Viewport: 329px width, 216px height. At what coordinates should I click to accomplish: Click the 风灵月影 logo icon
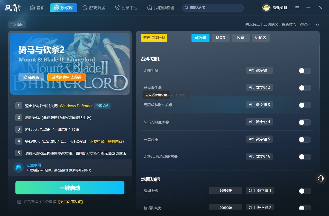[x=13, y=7]
